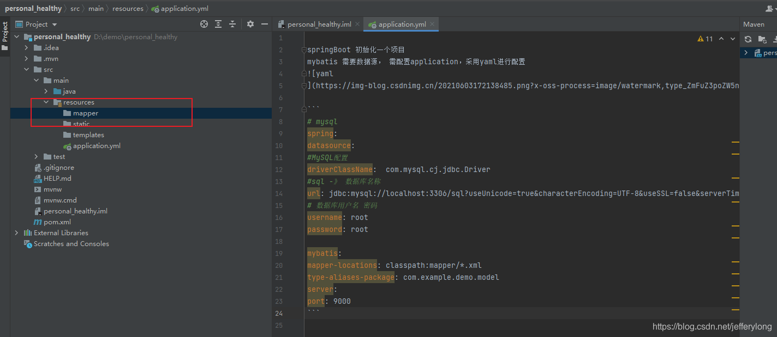
Task: Expand the Maven project node
Action: pyautogui.click(x=746, y=53)
